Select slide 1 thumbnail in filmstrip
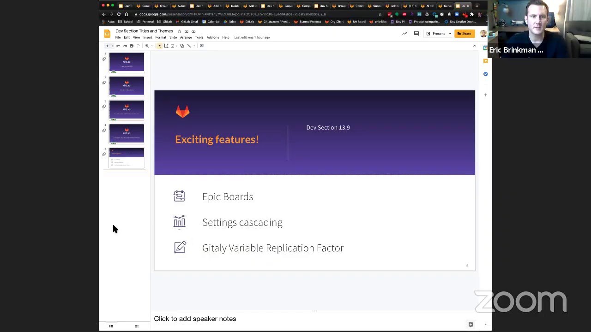 coord(127,62)
